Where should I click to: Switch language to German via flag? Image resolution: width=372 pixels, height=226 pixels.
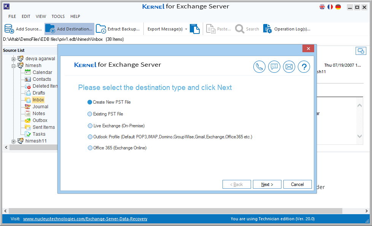coord(338,7)
